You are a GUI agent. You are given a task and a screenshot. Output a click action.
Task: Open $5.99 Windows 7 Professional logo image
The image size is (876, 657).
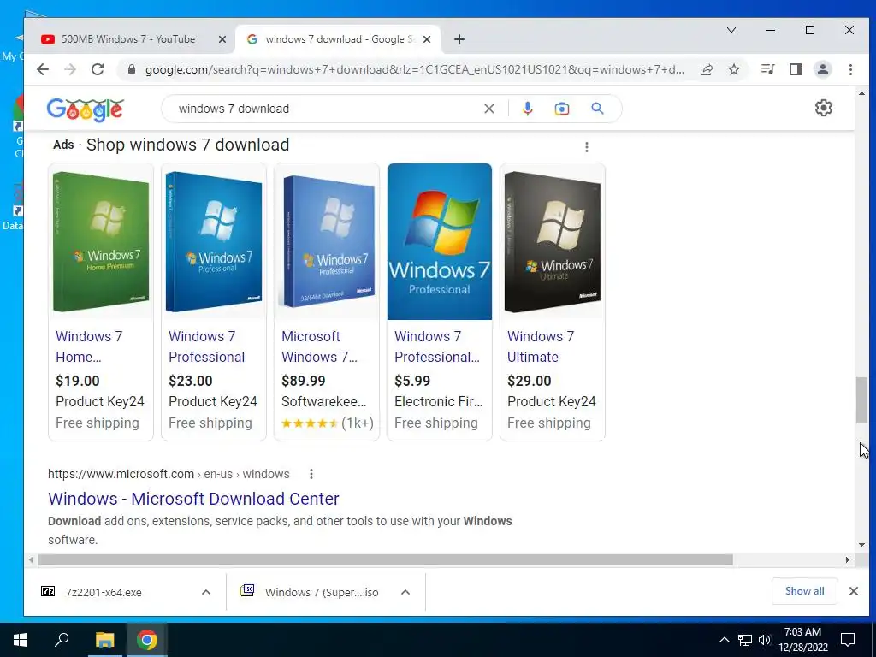tap(440, 241)
